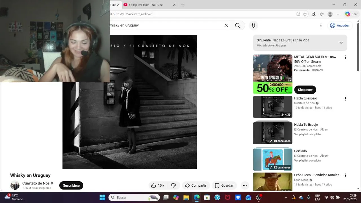
Task: Open the microphone tray indicator
Action: coord(309,197)
